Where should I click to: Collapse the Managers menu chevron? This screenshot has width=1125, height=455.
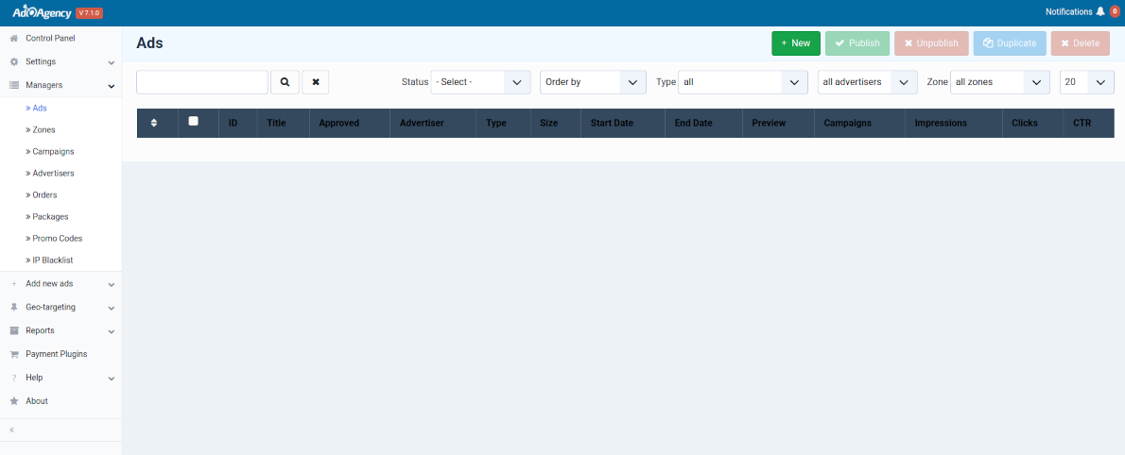(112, 86)
